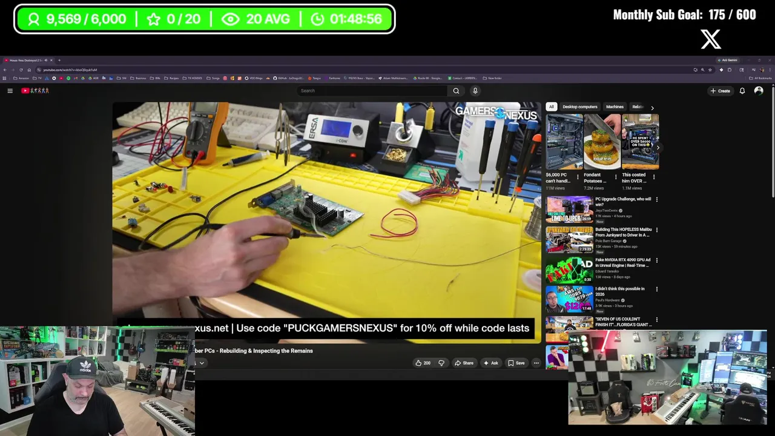Open the Business bookmarks folder
The width and height of the screenshot is (775, 436).
[x=138, y=78]
